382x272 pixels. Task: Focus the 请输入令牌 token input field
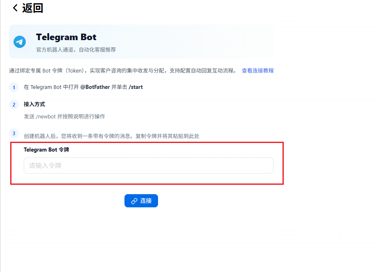(x=149, y=165)
